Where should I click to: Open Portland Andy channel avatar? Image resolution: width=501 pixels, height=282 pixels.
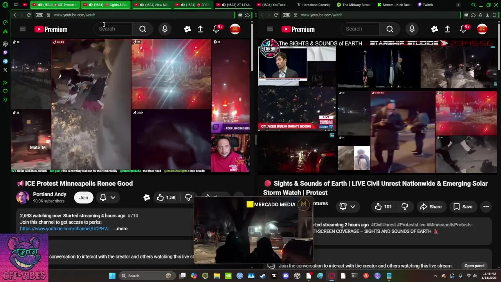23,197
